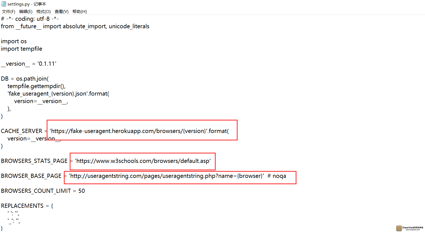Image resolution: width=425 pixels, height=233 pixels.
Task: Click the '# noqa' comment
Action: tap(277, 176)
